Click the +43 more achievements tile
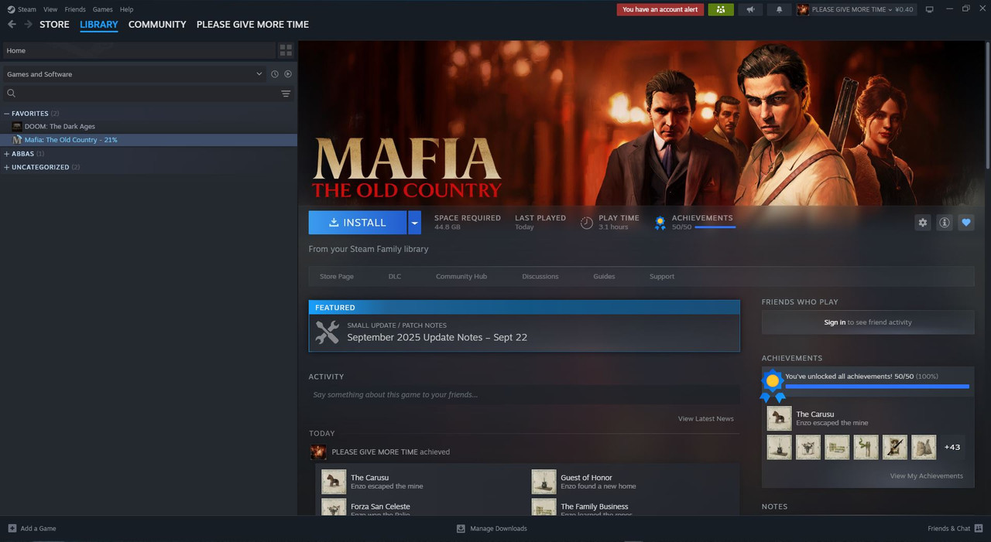Screen dimensions: 991x542 [x=952, y=447]
